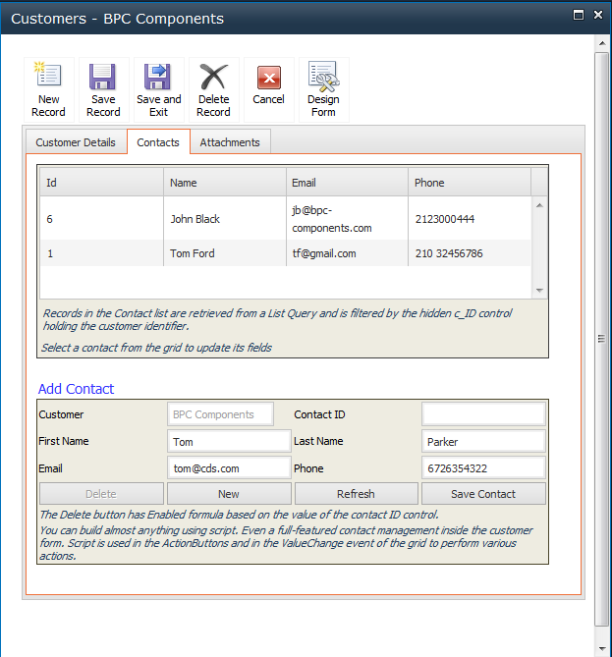This screenshot has height=657, width=612.
Task: Click the jb@bpc-components.com email cell
Action: (x=347, y=219)
